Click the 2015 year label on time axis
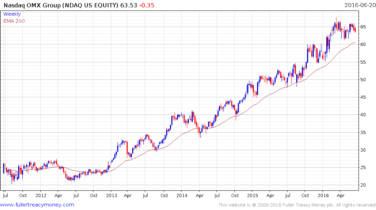 pyautogui.click(x=253, y=196)
